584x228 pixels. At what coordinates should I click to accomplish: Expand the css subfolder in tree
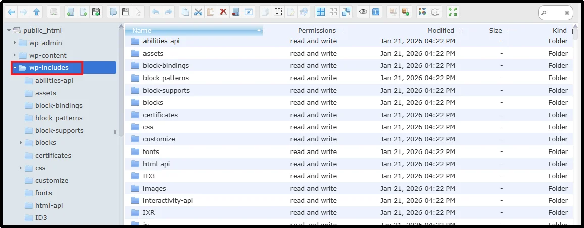21,168
